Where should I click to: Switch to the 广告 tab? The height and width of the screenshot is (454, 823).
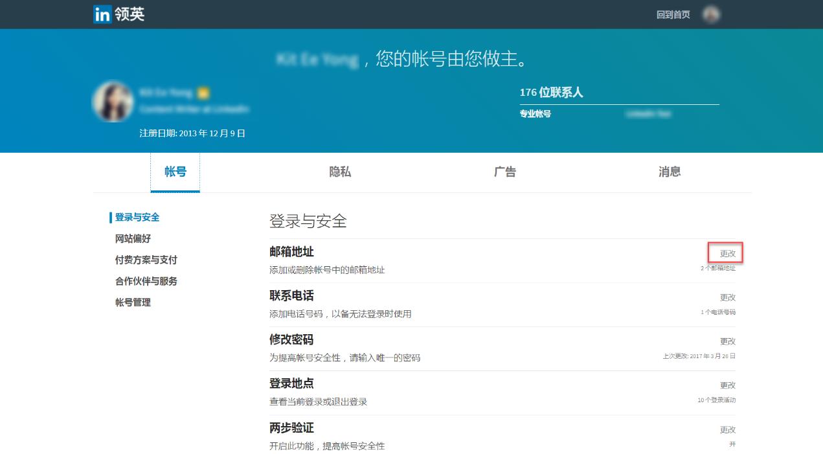tap(504, 172)
